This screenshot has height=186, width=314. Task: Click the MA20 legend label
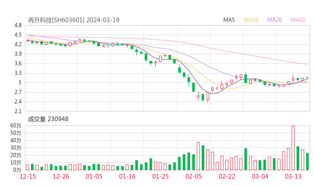pyautogui.click(x=275, y=20)
